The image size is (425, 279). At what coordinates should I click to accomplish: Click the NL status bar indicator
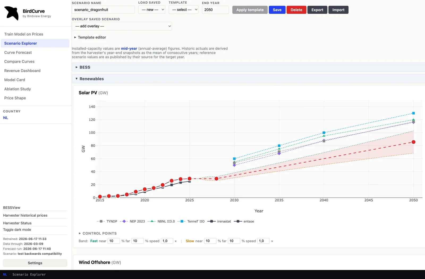tap(5, 275)
